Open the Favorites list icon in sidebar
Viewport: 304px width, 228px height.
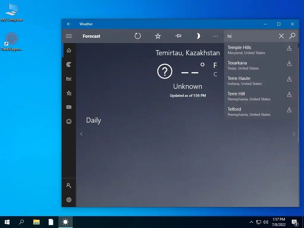click(69, 93)
